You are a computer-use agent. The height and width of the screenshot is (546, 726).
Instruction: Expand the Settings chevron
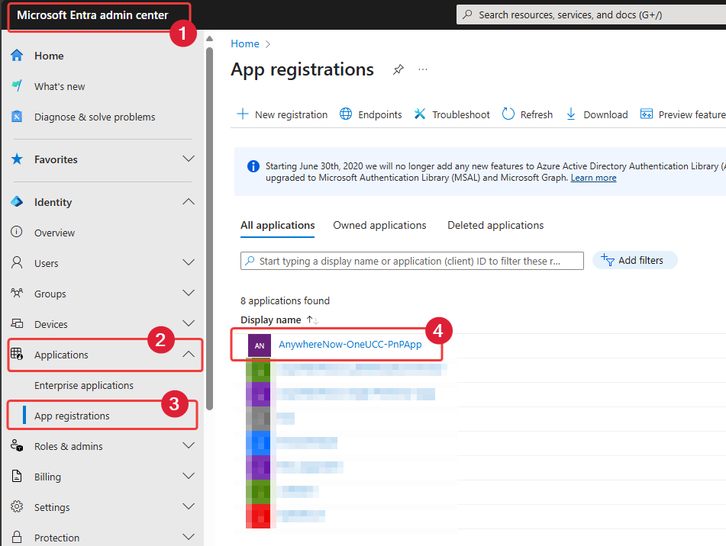pos(189,506)
